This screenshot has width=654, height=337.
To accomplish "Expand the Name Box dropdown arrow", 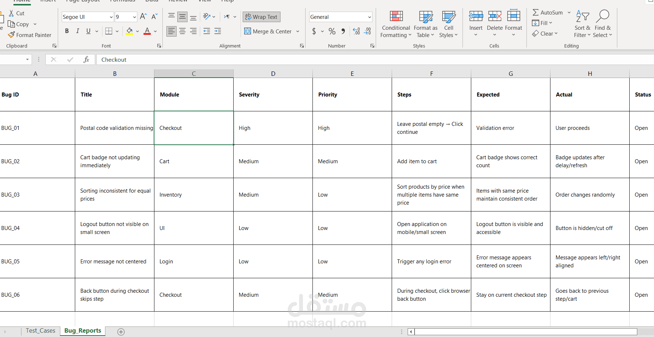I will click(x=27, y=59).
